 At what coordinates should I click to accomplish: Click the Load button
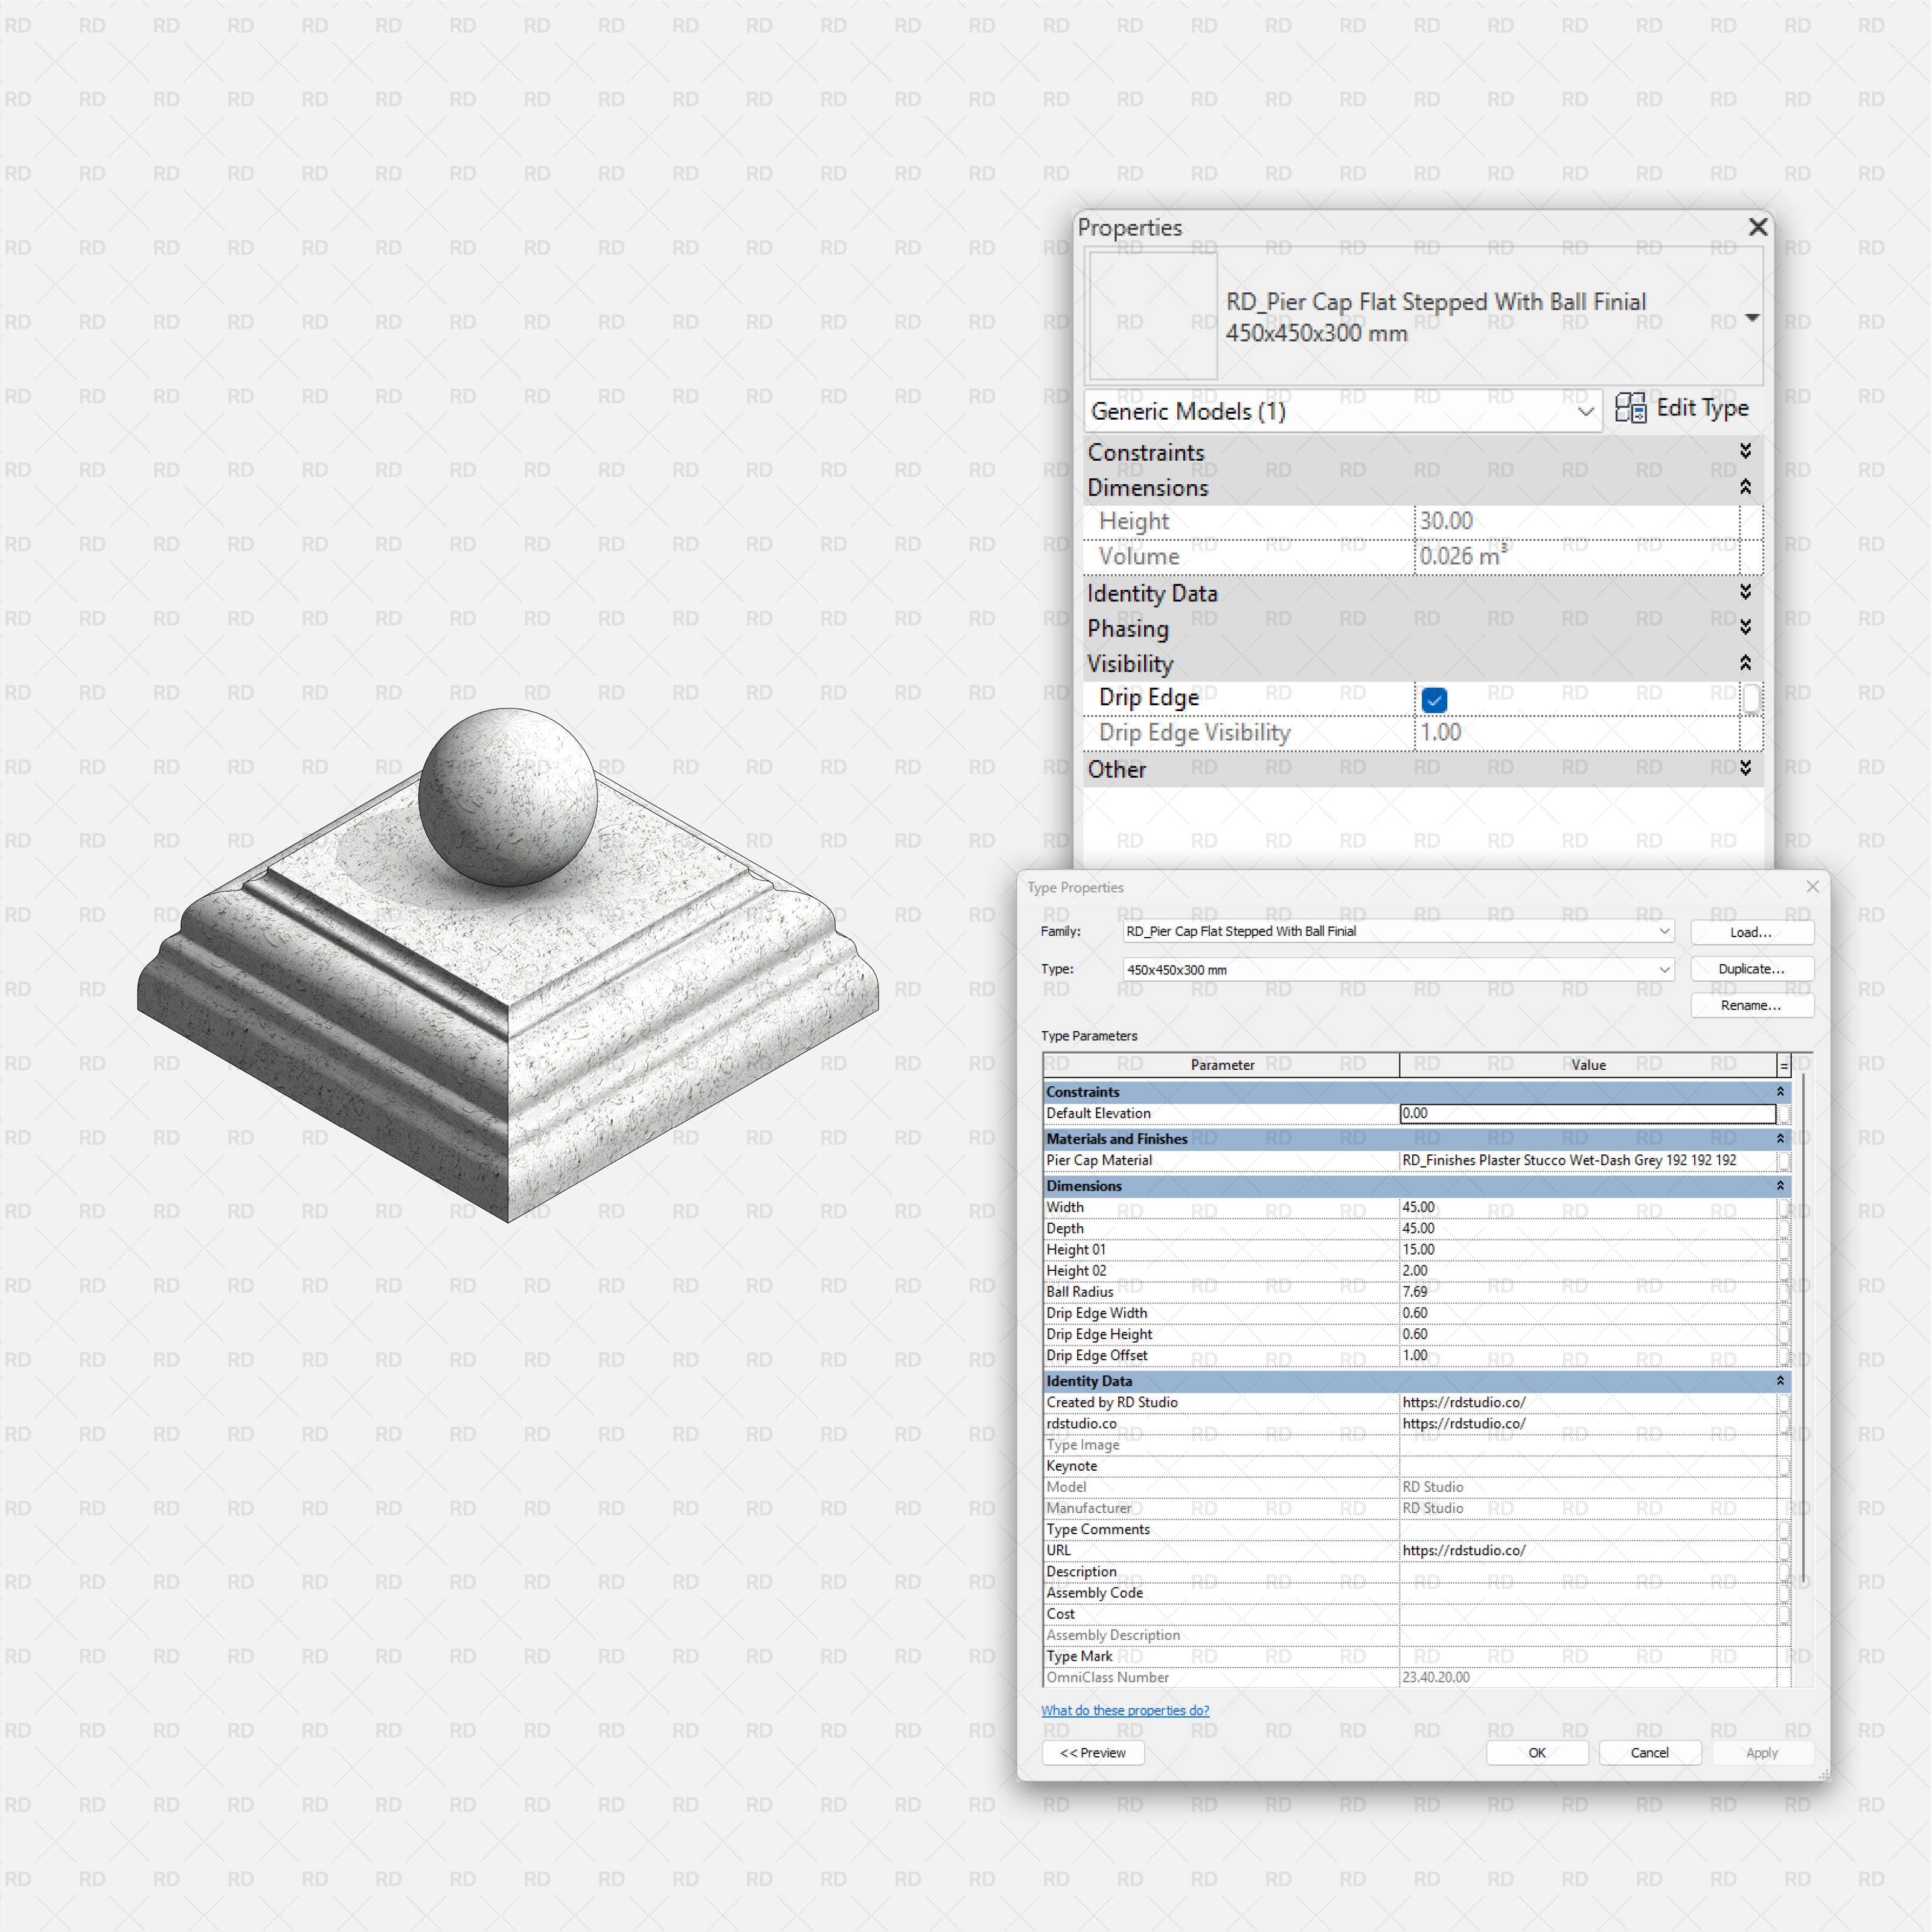pos(1751,932)
